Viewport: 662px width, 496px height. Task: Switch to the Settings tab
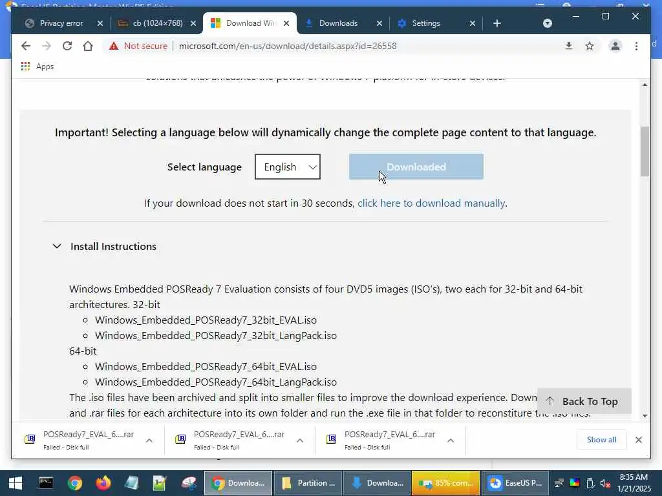click(x=425, y=23)
